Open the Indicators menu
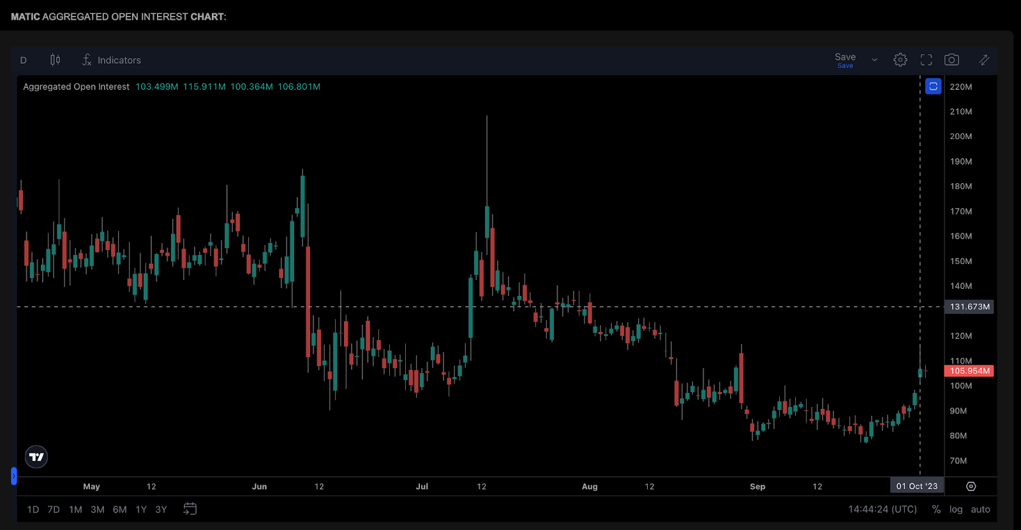Image resolution: width=1021 pixels, height=530 pixels. [112, 60]
